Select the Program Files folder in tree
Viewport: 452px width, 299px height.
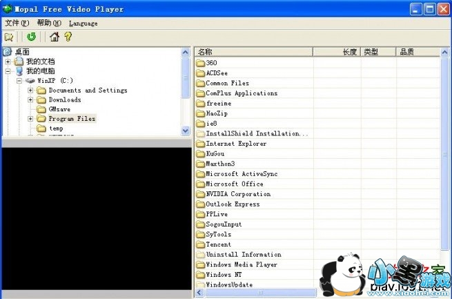tap(72, 119)
